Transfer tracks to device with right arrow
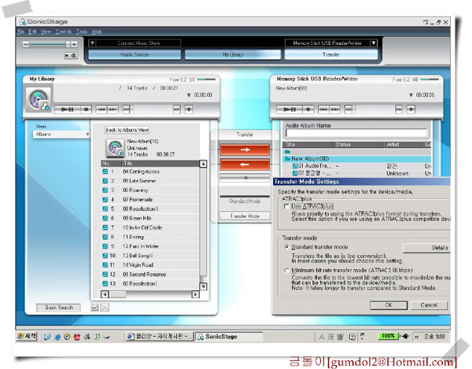Image resolution: width=472 pixels, height=369 pixels. (x=245, y=149)
